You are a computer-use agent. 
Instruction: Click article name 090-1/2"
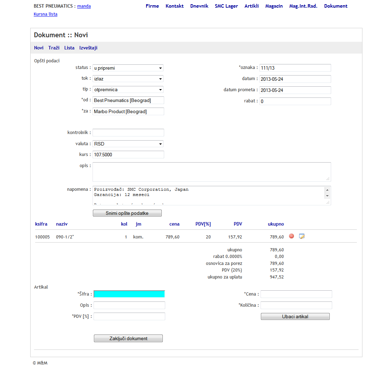(65, 237)
